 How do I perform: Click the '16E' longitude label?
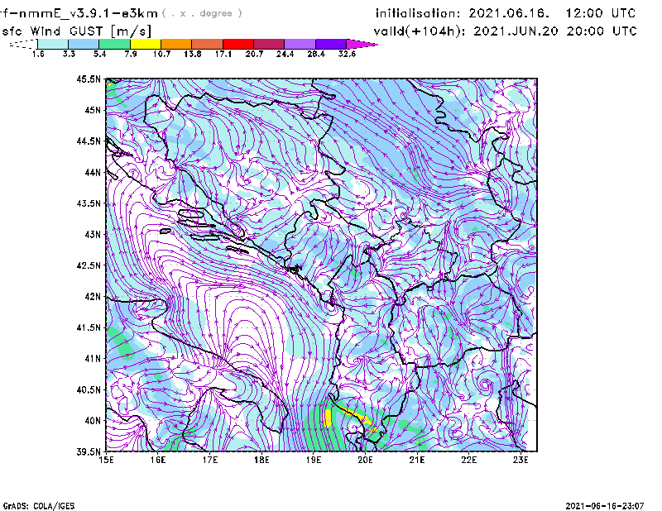(158, 460)
